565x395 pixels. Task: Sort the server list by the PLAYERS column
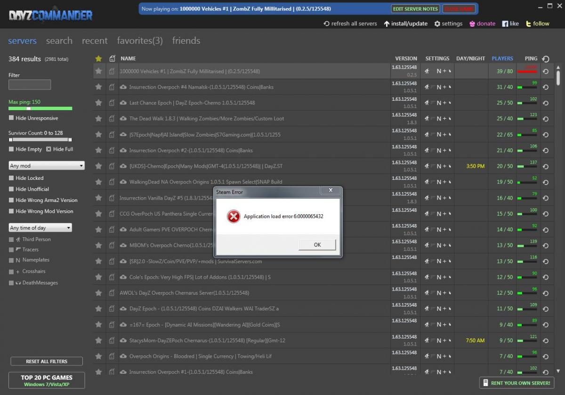tap(502, 58)
